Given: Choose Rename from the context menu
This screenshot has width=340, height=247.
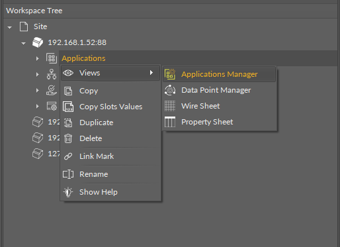Looking at the screenshot, I should [x=110, y=174].
